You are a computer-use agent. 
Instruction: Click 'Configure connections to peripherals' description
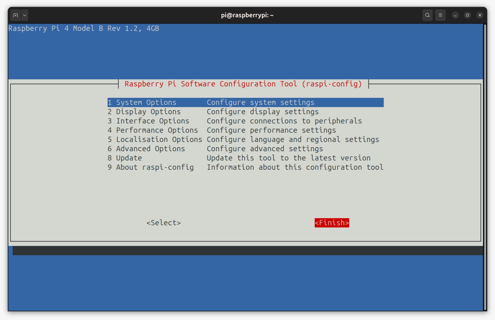[284, 121]
